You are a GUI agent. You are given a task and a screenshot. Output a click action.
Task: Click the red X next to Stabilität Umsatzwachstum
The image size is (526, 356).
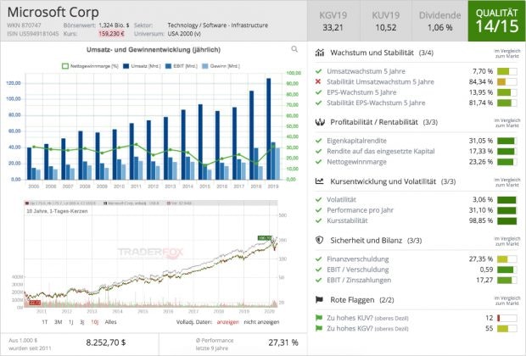tap(318, 81)
